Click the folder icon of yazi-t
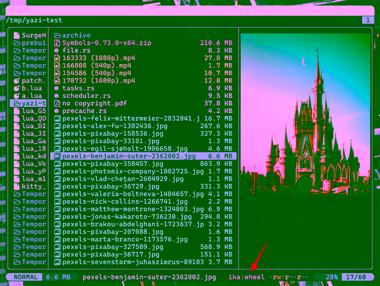Image resolution: width=380 pixels, height=286 pixels. [17, 103]
